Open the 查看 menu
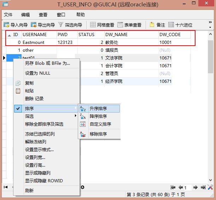Image resolution: width=216 pixels, height=200 pixels. coord(43,15)
